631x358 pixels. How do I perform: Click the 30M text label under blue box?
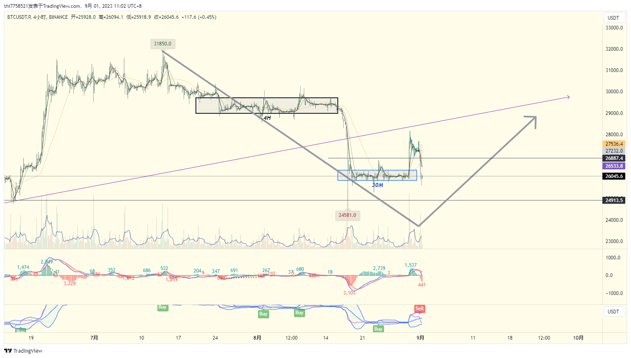point(377,185)
